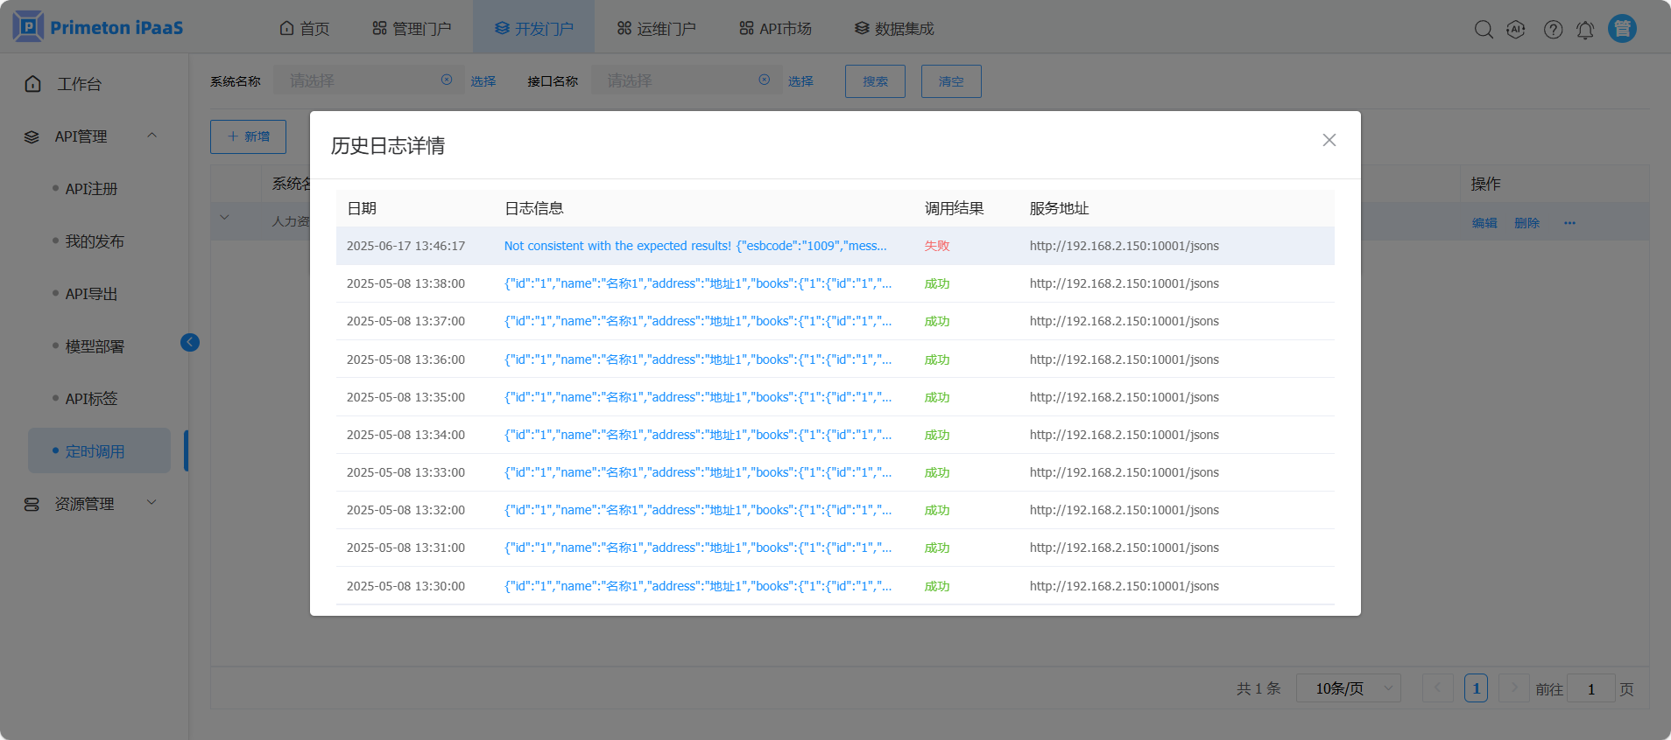Open the notifications bell
Viewport: 1671px width, 740px height.
[x=1585, y=29]
